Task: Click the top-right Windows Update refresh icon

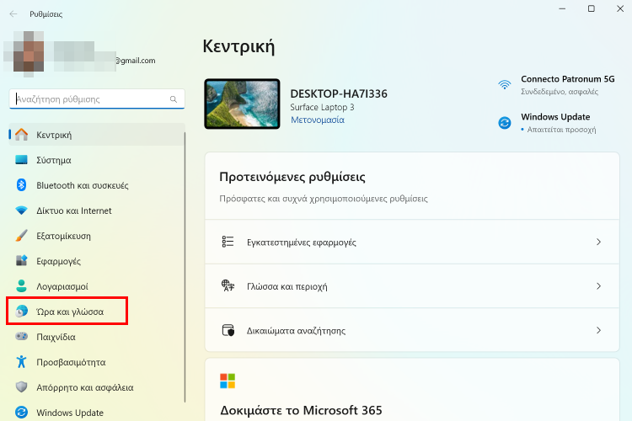Action: click(504, 122)
